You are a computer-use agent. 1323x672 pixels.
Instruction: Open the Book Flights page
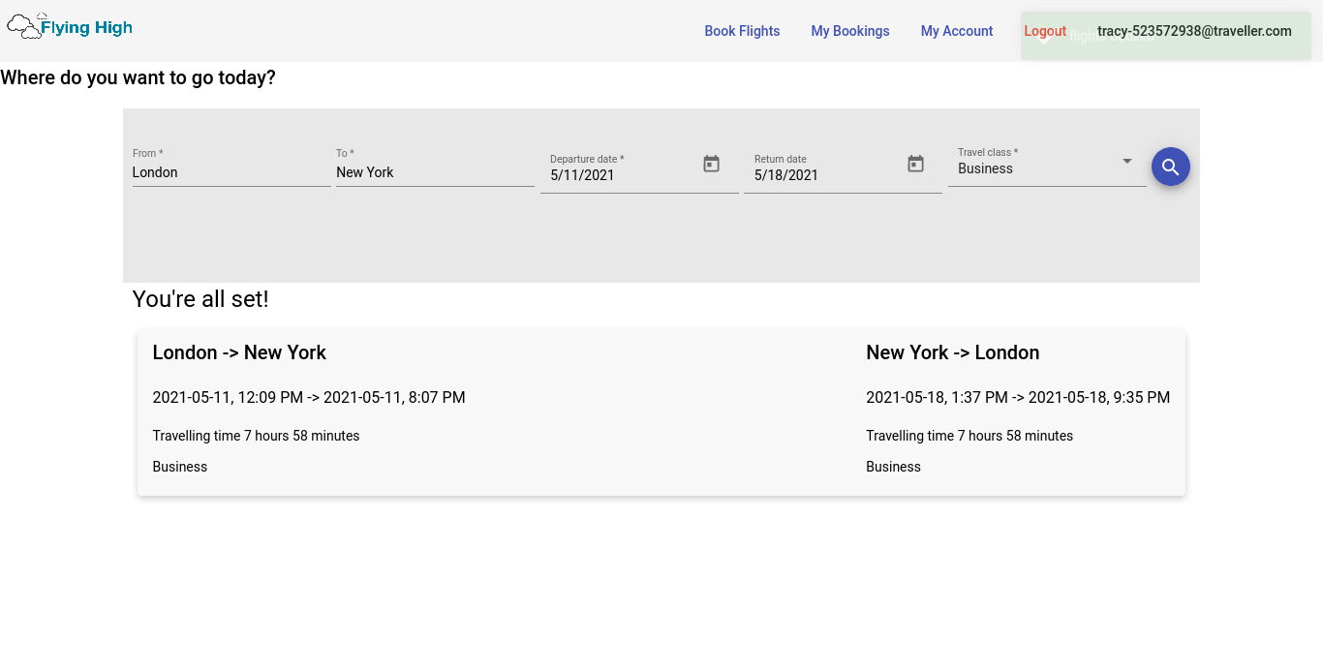742,31
